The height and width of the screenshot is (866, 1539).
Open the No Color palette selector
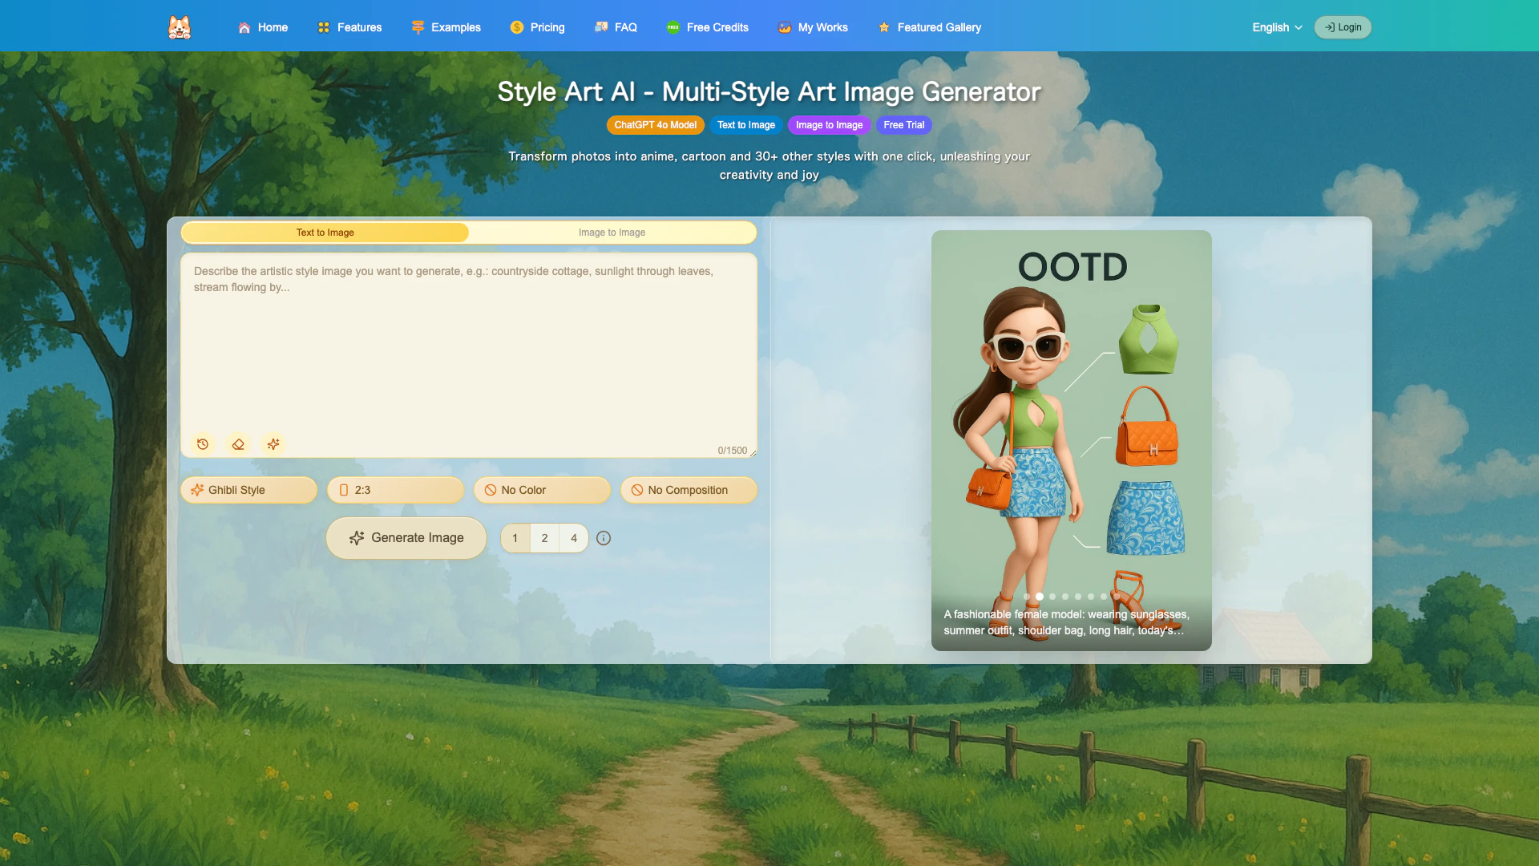coord(542,490)
